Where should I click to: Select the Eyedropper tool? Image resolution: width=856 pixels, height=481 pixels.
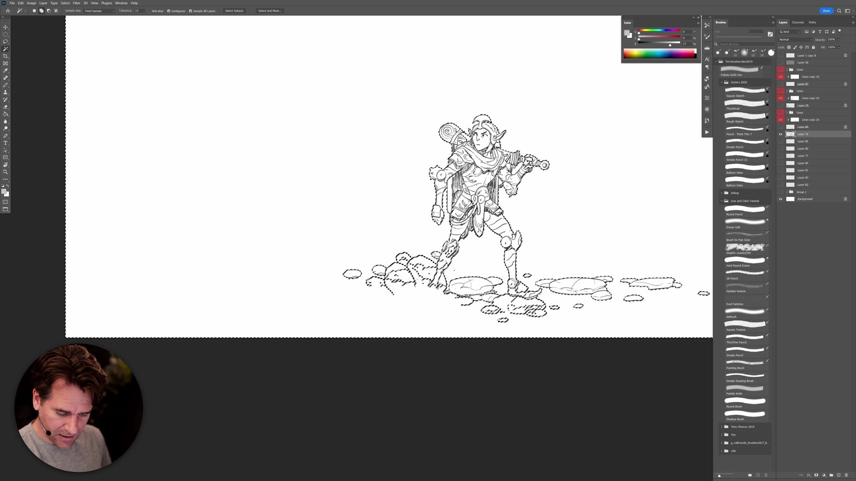(x=5, y=70)
